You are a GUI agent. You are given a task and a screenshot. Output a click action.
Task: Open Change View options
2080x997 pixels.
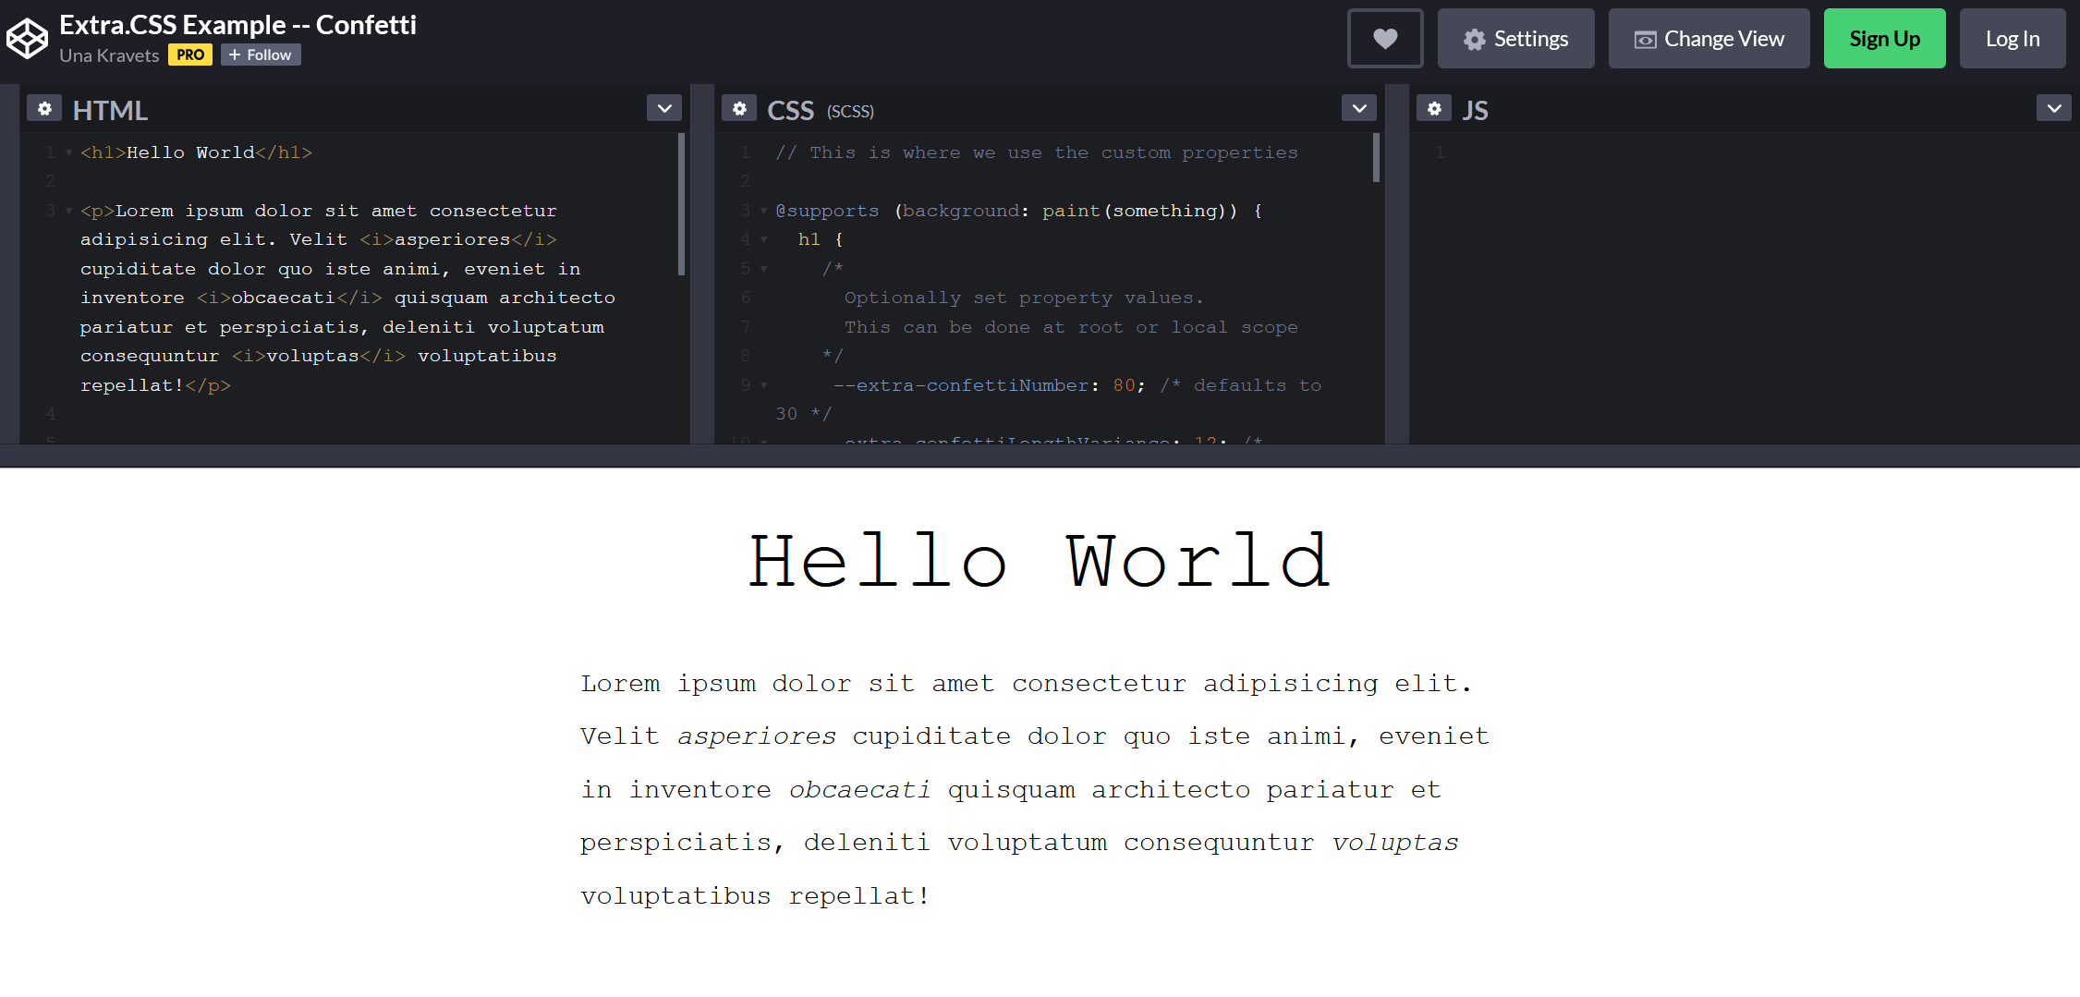pyautogui.click(x=1709, y=38)
